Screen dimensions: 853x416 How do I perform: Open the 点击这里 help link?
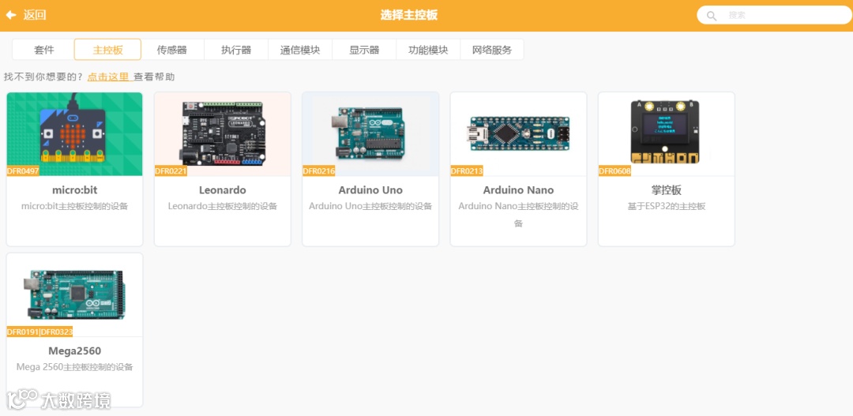point(109,77)
